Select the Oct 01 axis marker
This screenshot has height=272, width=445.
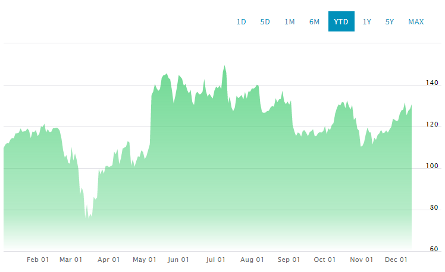tap(325, 260)
